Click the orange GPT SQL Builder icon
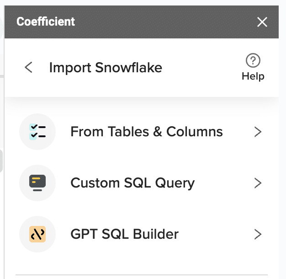286x279 pixels. [37, 234]
